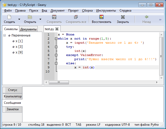Open the dropdown arrow next to Открыть
This screenshot has width=166, height=129.
40,19
